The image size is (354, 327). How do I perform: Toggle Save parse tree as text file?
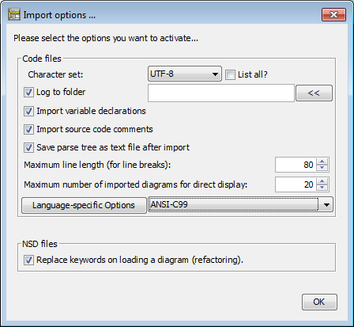tap(28, 148)
